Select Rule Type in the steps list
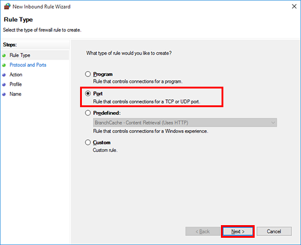This screenshot has height=245, width=301. click(20, 55)
